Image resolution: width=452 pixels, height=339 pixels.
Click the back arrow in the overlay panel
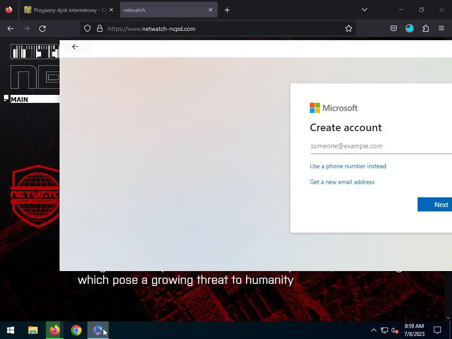coord(75,47)
